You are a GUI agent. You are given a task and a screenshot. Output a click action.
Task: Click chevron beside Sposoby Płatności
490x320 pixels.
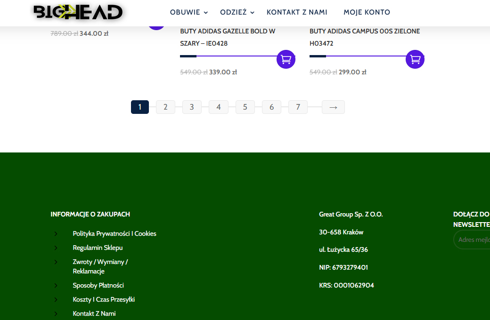pyautogui.click(x=56, y=285)
